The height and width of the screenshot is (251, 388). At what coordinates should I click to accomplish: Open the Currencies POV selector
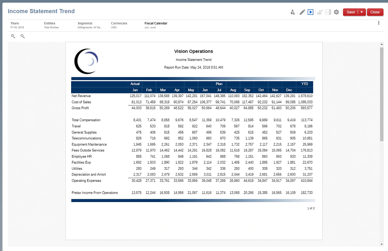point(119,25)
